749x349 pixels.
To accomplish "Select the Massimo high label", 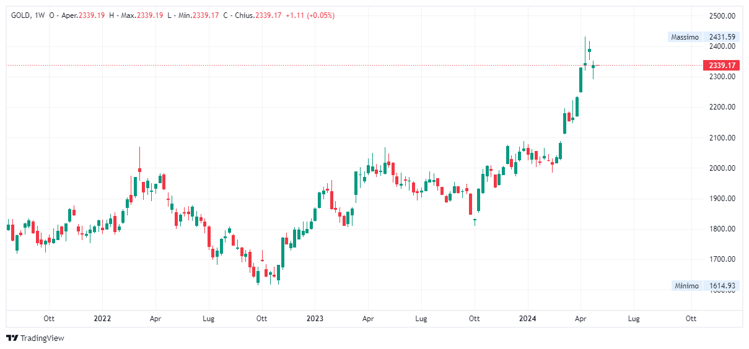I will coord(685,37).
